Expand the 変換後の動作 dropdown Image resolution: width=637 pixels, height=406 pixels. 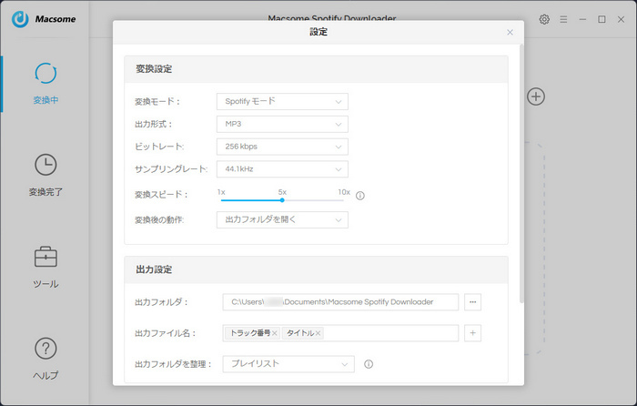pos(282,220)
